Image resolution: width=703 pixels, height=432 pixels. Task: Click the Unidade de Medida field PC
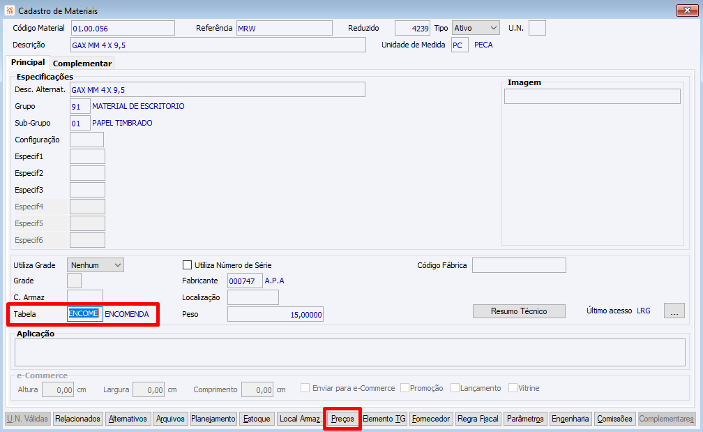tap(460, 45)
